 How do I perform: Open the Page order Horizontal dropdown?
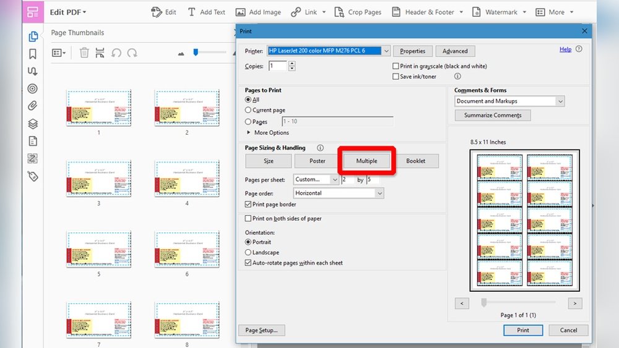coord(339,193)
